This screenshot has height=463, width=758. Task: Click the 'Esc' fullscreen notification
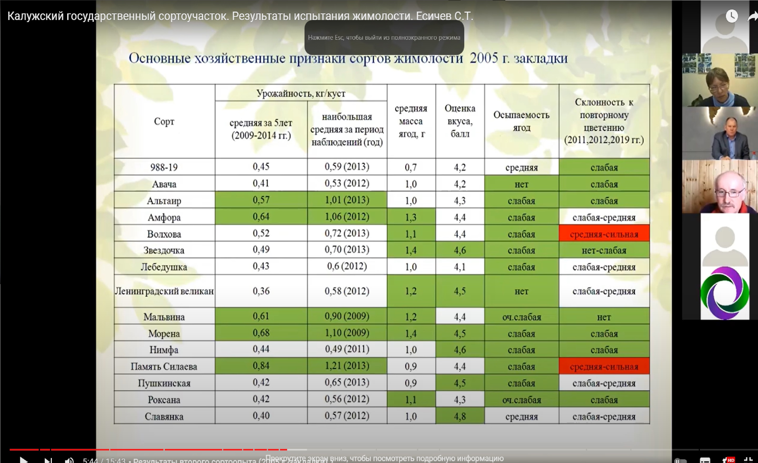point(384,38)
